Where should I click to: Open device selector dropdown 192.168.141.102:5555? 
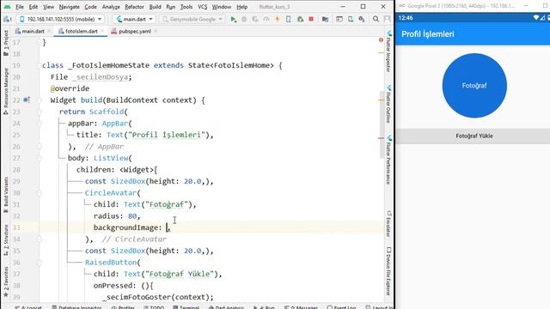(61, 19)
